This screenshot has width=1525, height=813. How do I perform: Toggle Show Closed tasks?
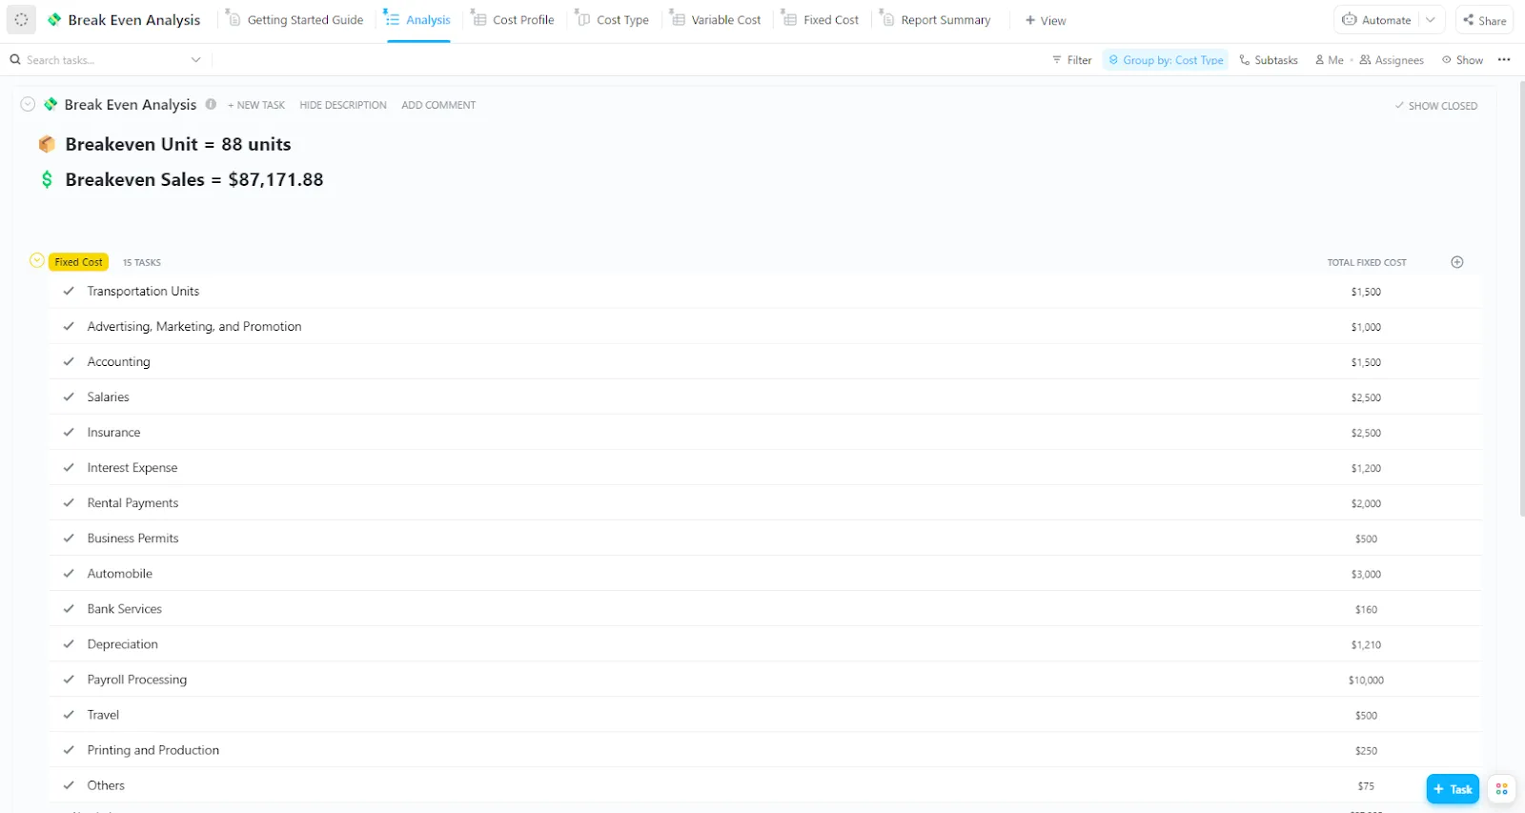coord(1435,106)
